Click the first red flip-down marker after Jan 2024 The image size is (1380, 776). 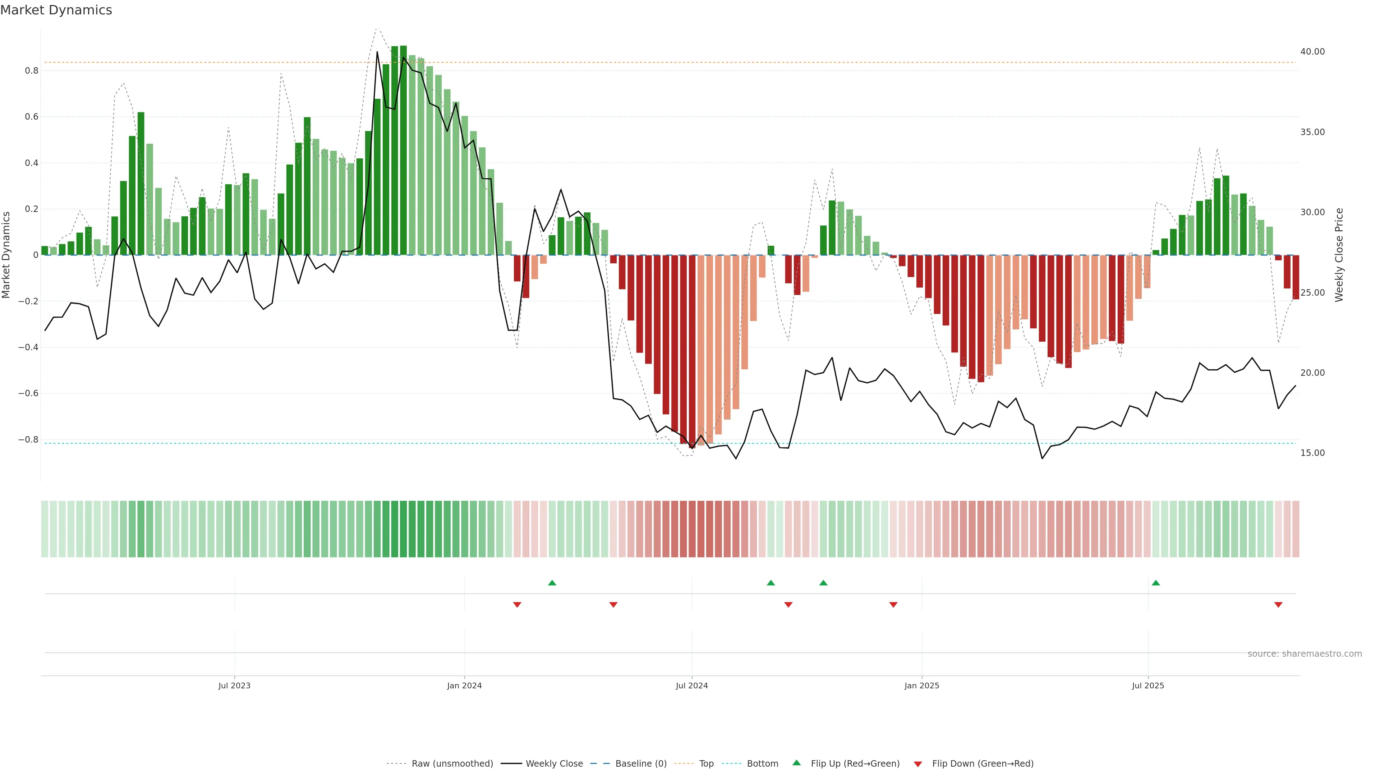pyautogui.click(x=517, y=605)
